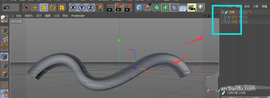Open the 摄像机 viewport menu
The width and height of the screenshot is (270, 98).
29,16
